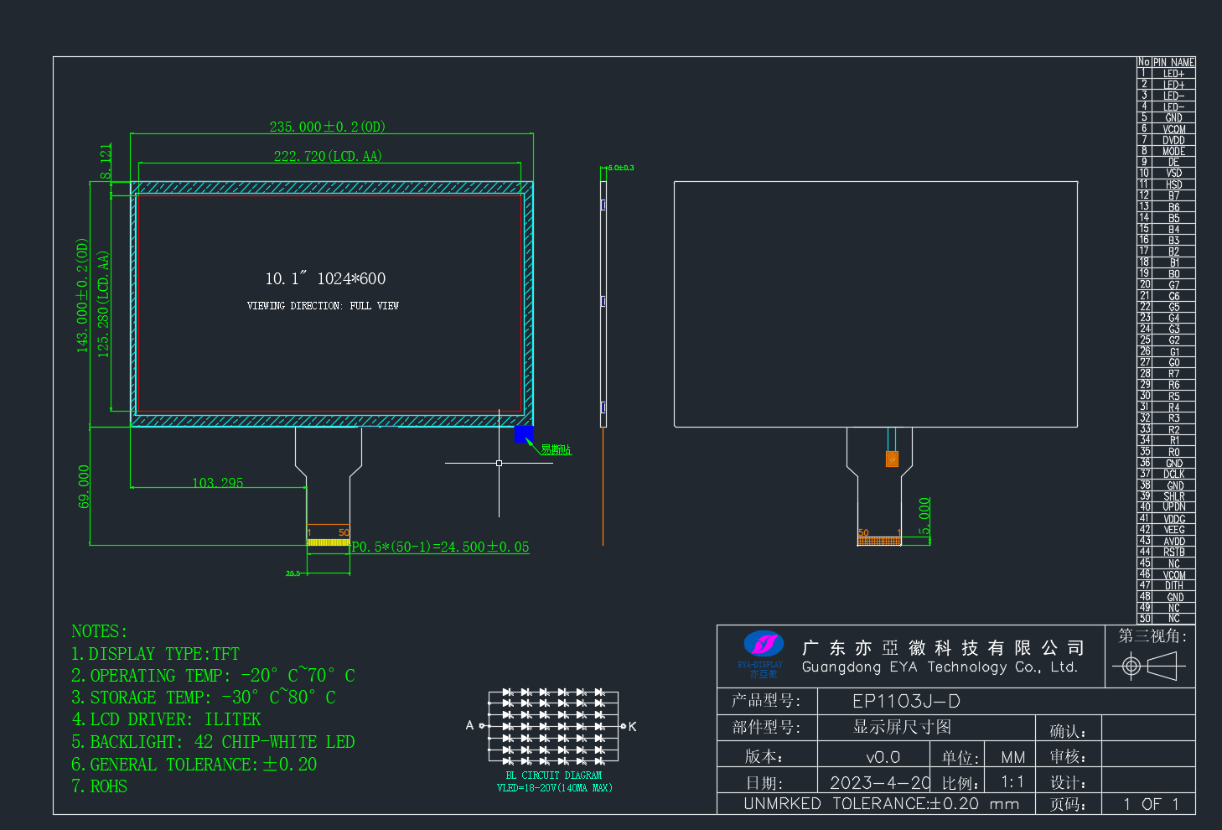This screenshot has height=830, width=1222.
Task: Select the LCD DRIVER: ILITEK note
Action: (166, 719)
